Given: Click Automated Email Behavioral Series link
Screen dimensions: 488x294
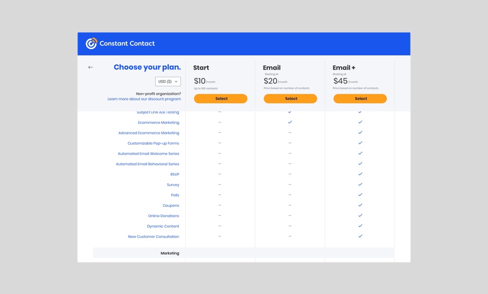Looking at the screenshot, I should click(147, 164).
